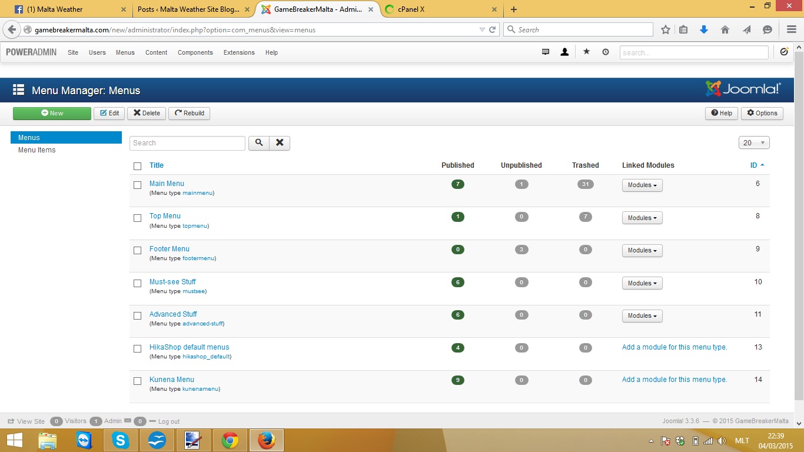
Task: Expand Modules dropdown for Advanced Stuff
Action: (x=642, y=316)
